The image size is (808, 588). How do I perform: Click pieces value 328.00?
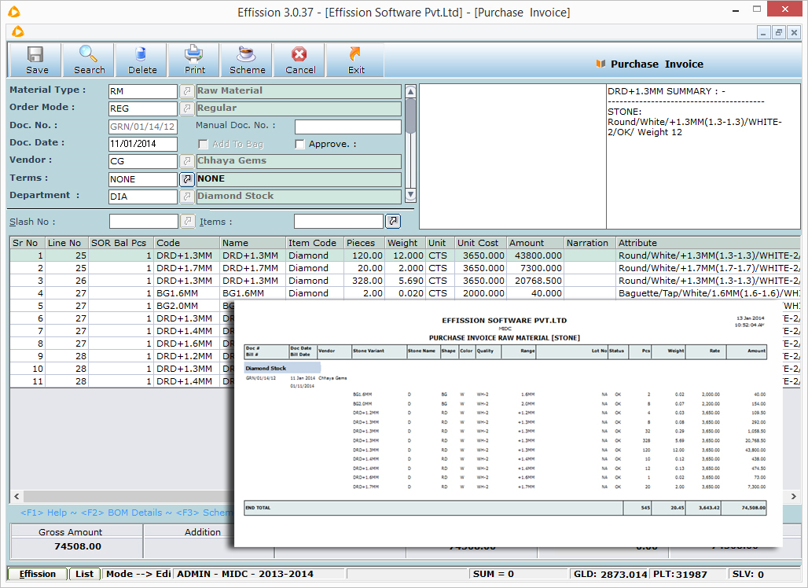pos(364,281)
